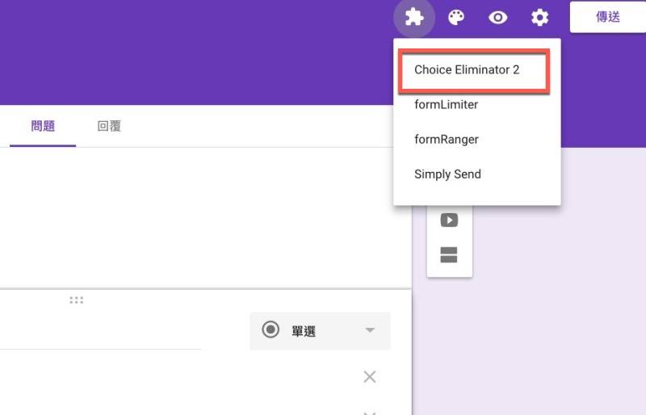646x415 pixels.
Task: Click the question title input field
Action: click(x=100, y=332)
